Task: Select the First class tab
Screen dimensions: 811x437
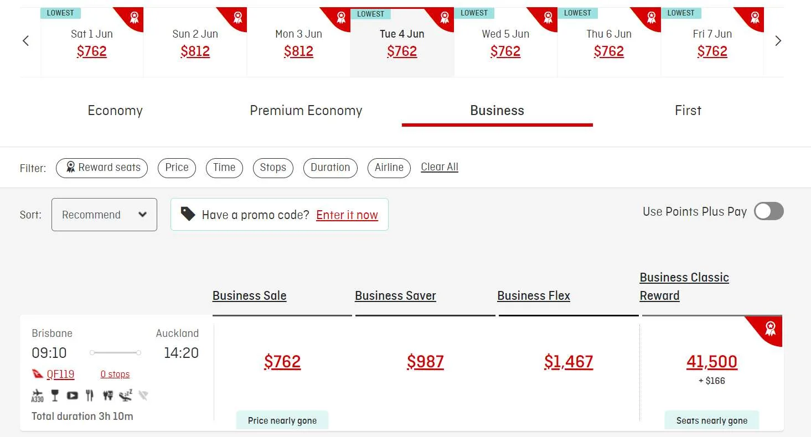Action: (688, 111)
